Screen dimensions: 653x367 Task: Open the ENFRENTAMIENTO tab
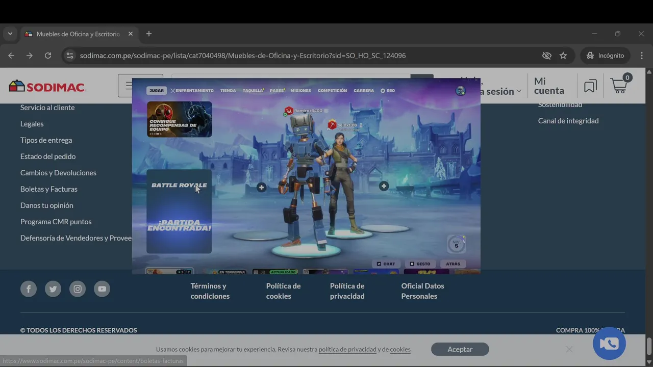[192, 91]
